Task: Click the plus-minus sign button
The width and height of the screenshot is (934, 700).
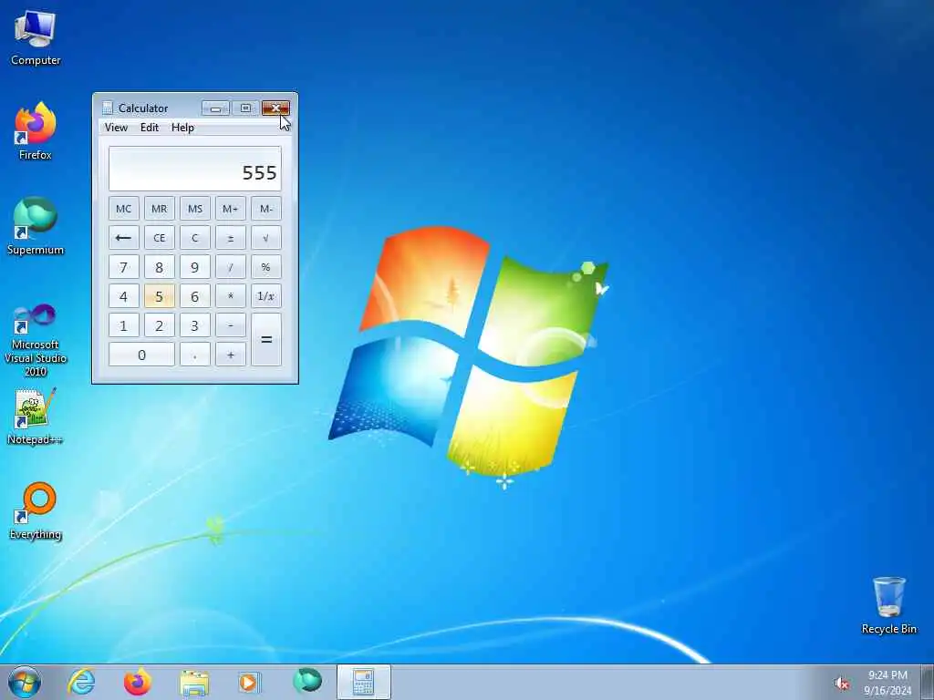Action: click(x=231, y=238)
